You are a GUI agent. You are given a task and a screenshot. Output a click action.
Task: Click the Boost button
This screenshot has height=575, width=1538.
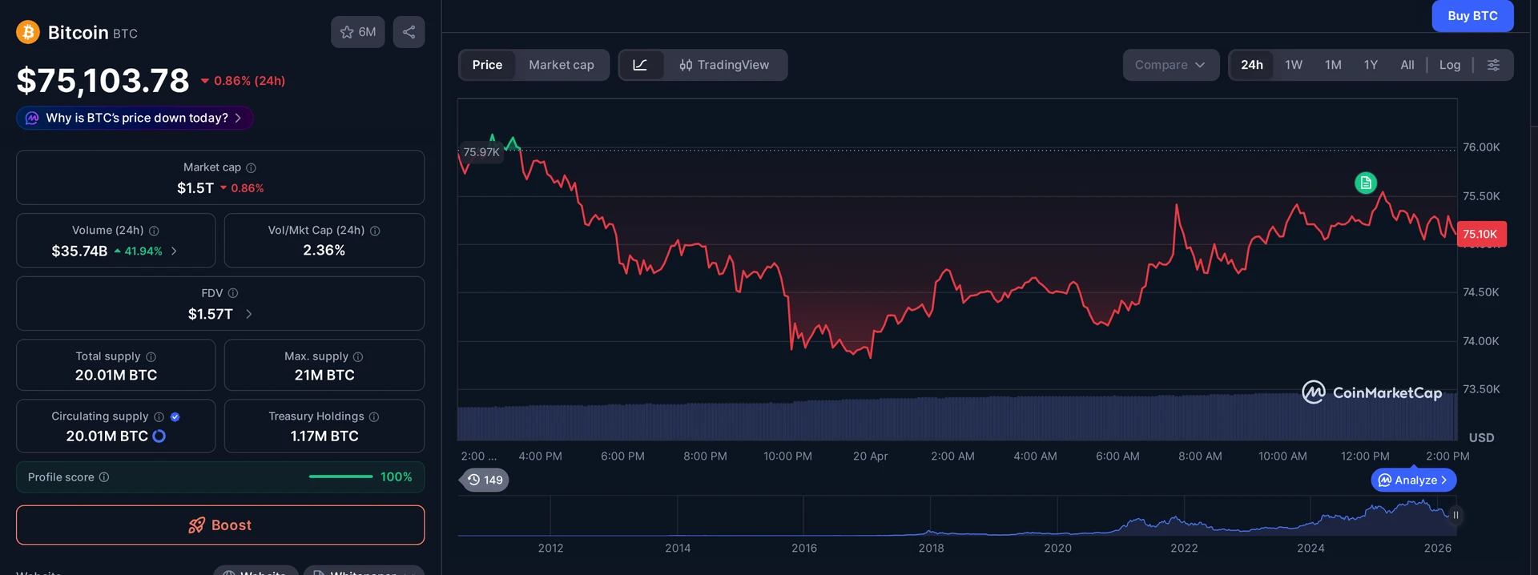tap(220, 525)
